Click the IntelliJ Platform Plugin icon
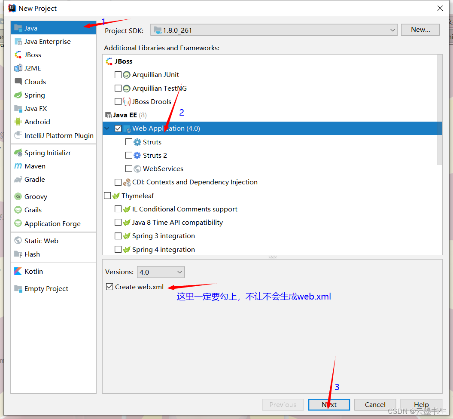The height and width of the screenshot is (419, 453). pyautogui.click(x=18, y=135)
